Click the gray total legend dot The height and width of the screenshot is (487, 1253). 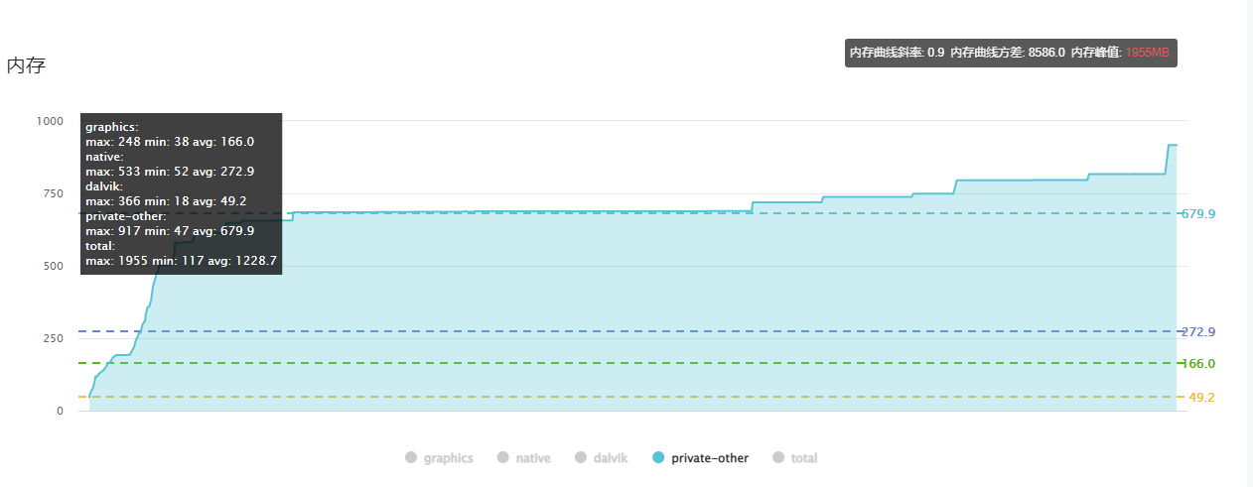coord(778,458)
